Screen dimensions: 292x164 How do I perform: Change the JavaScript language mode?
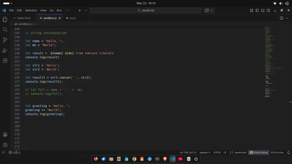[x=240, y=152]
